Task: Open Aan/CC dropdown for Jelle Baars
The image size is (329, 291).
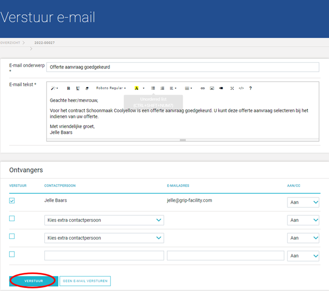Action: [303, 202]
